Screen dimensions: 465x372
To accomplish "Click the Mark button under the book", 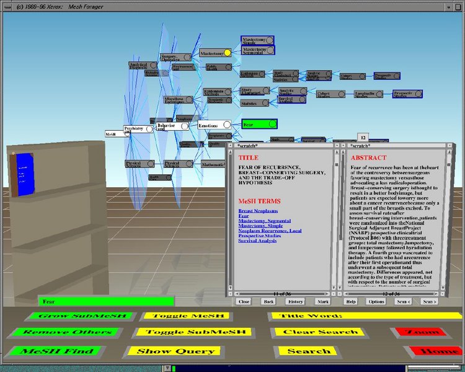I will point(323,301).
